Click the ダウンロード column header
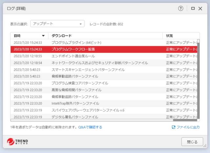 (x=105, y=36)
